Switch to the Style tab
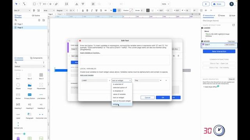The height and width of the screenshot is (140, 250). click(232, 16)
